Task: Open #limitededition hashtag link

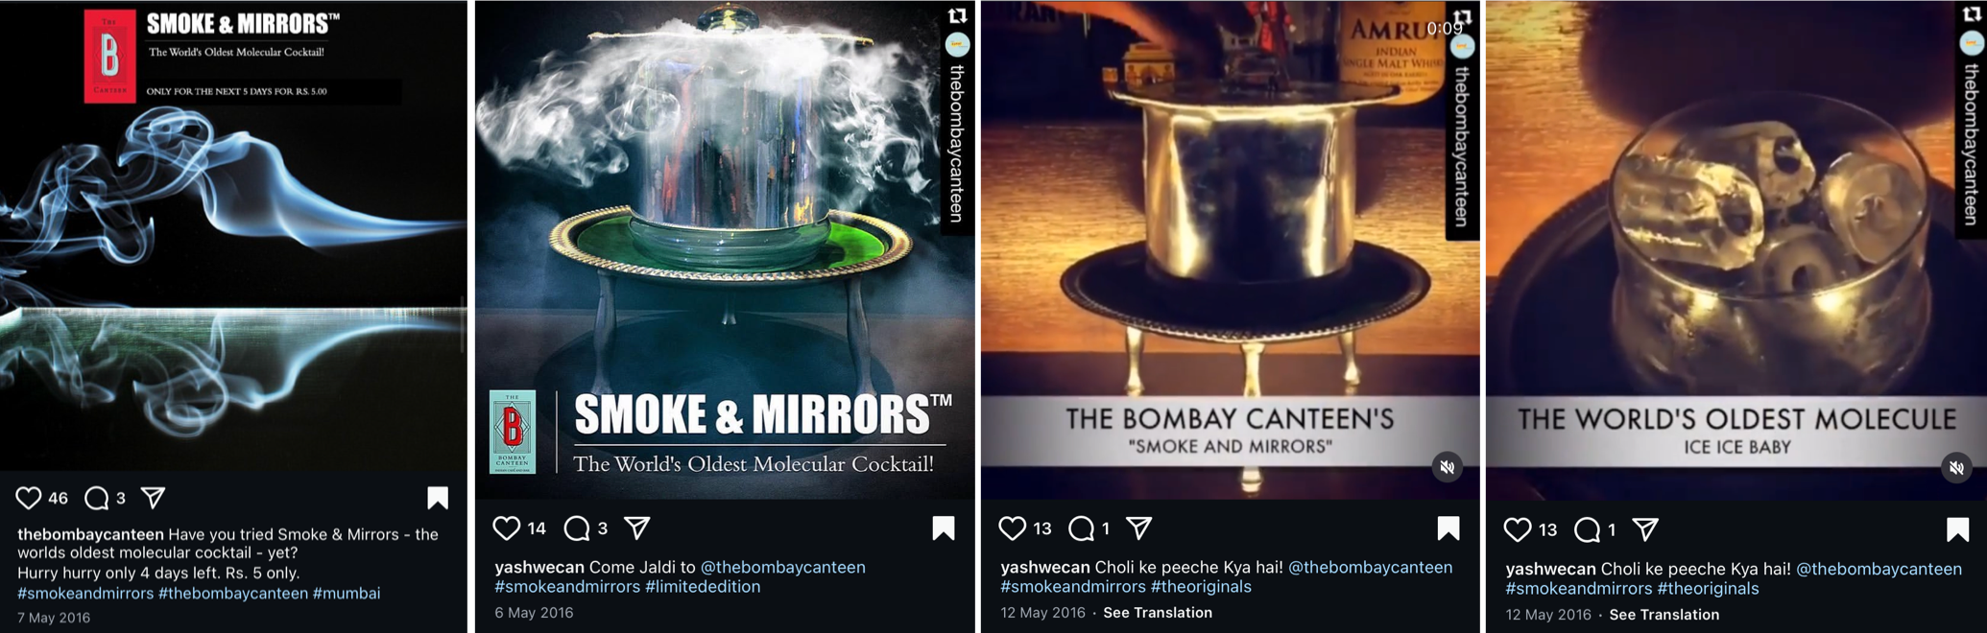Action: [703, 587]
